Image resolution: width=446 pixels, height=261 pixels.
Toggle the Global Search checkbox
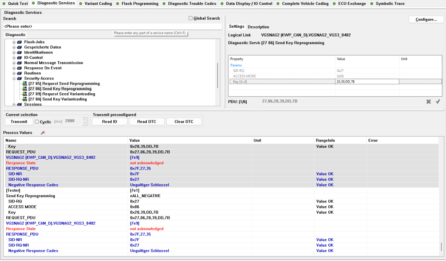click(190, 18)
